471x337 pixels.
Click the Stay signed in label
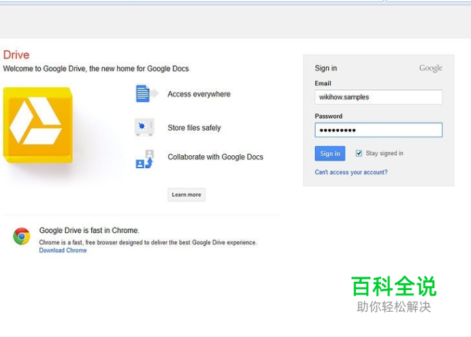click(x=384, y=153)
